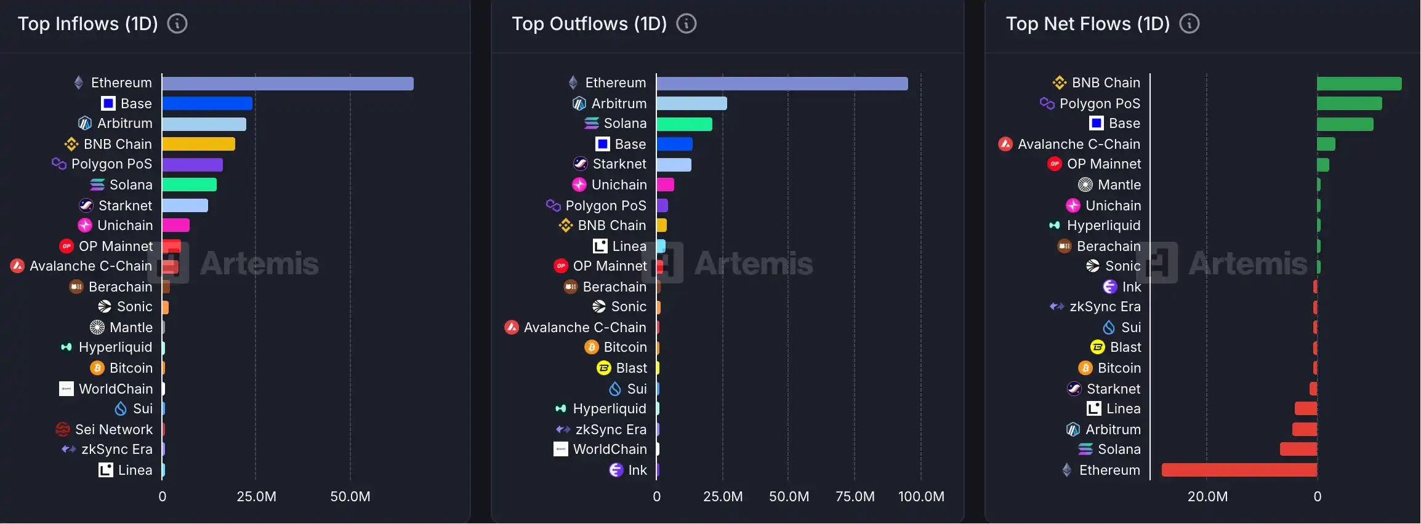Click the Top Inflows (1D) title
This screenshot has height=524, width=1421.
(87, 24)
